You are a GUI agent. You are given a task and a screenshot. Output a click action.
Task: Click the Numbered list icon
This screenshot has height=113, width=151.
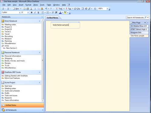pyautogui.click(x=48, y=12)
